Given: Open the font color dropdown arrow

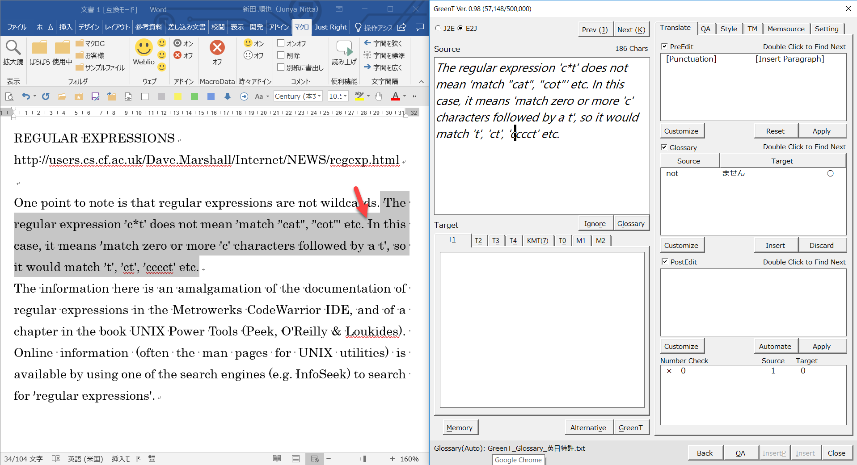Looking at the screenshot, I should [405, 96].
